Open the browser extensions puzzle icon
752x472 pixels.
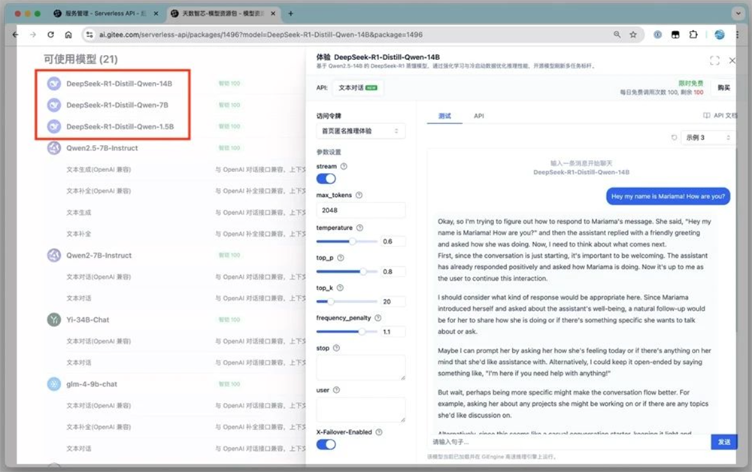(x=693, y=35)
